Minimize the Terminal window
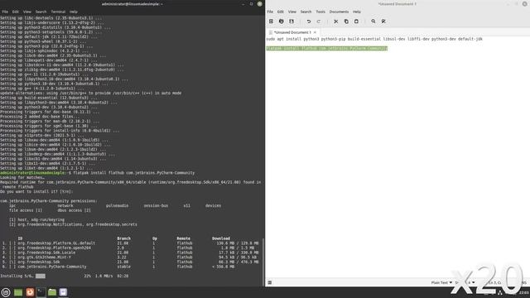 click(x=243, y=4)
